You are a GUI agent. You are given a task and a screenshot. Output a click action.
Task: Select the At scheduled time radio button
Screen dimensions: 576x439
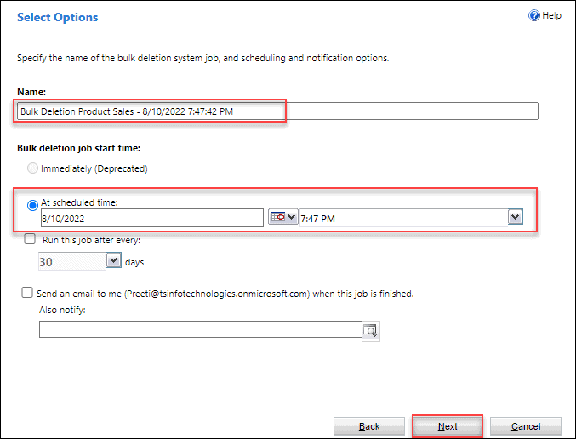[32, 205]
